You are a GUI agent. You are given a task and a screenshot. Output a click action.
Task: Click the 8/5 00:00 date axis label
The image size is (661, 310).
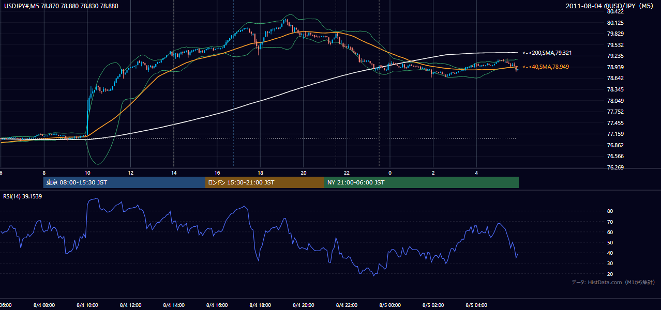coord(390,305)
